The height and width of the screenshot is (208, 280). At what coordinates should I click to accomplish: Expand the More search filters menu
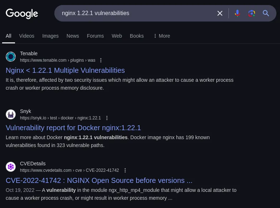pyautogui.click(x=162, y=36)
